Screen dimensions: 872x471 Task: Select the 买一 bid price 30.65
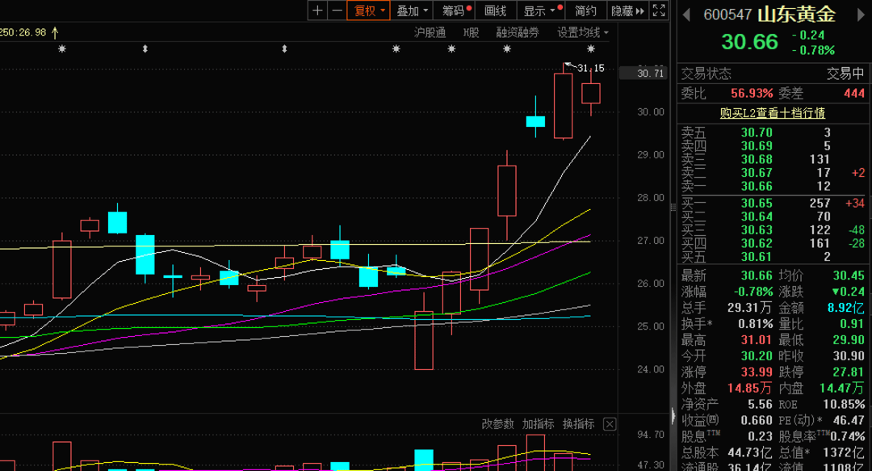[757, 204]
